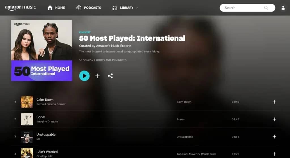This screenshot has width=290, height=158.
Task: Click I Ain't Worried album thumbnail
Action: click(27, 153)
